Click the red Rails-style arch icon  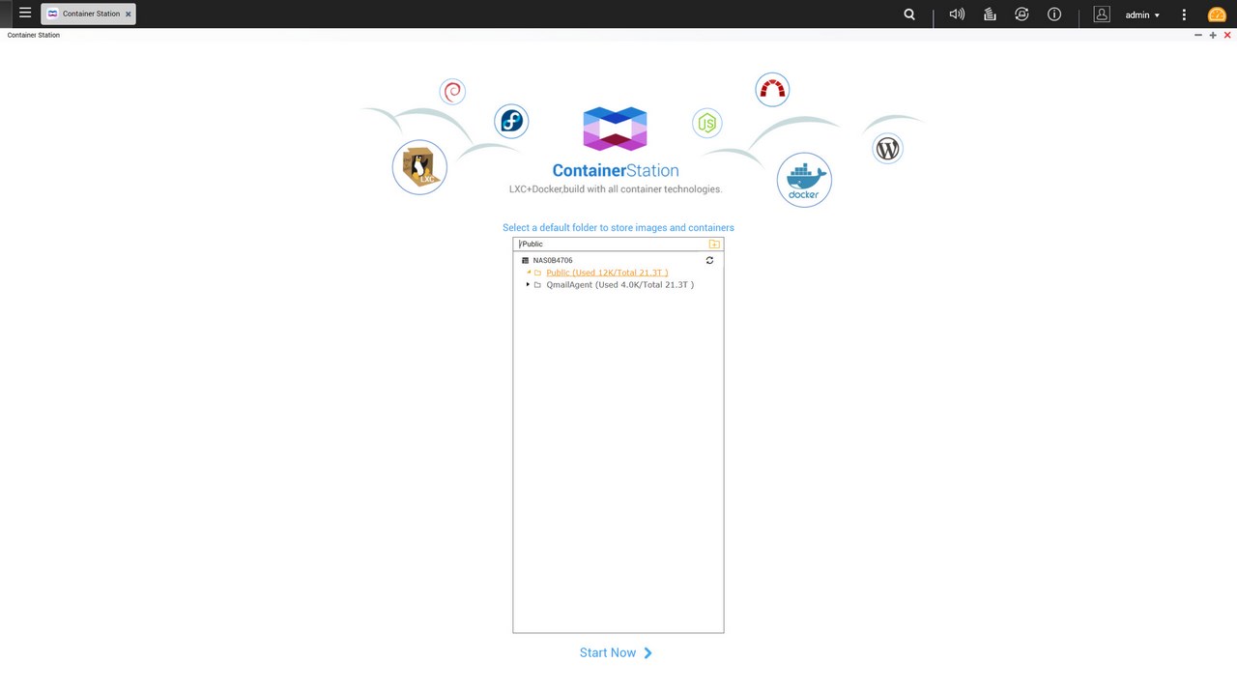(x=772, y=90)
